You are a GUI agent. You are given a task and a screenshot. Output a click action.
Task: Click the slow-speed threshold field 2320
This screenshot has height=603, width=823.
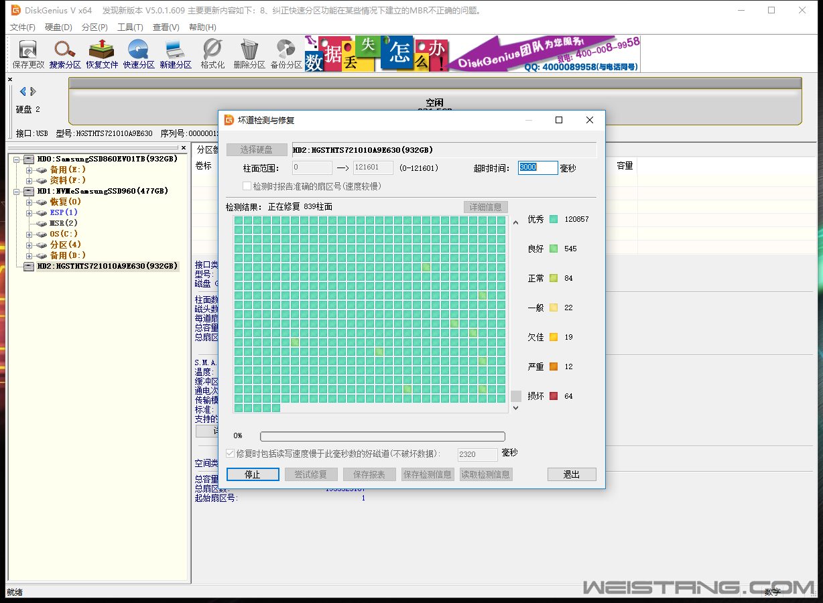[x=478, y=454]
